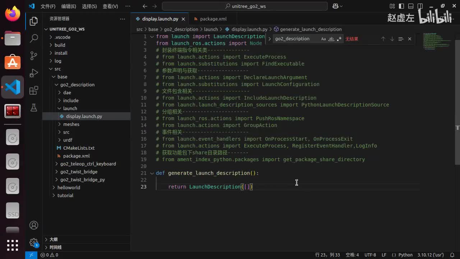Open the Testing flask icon

click(x=34, y=108)
